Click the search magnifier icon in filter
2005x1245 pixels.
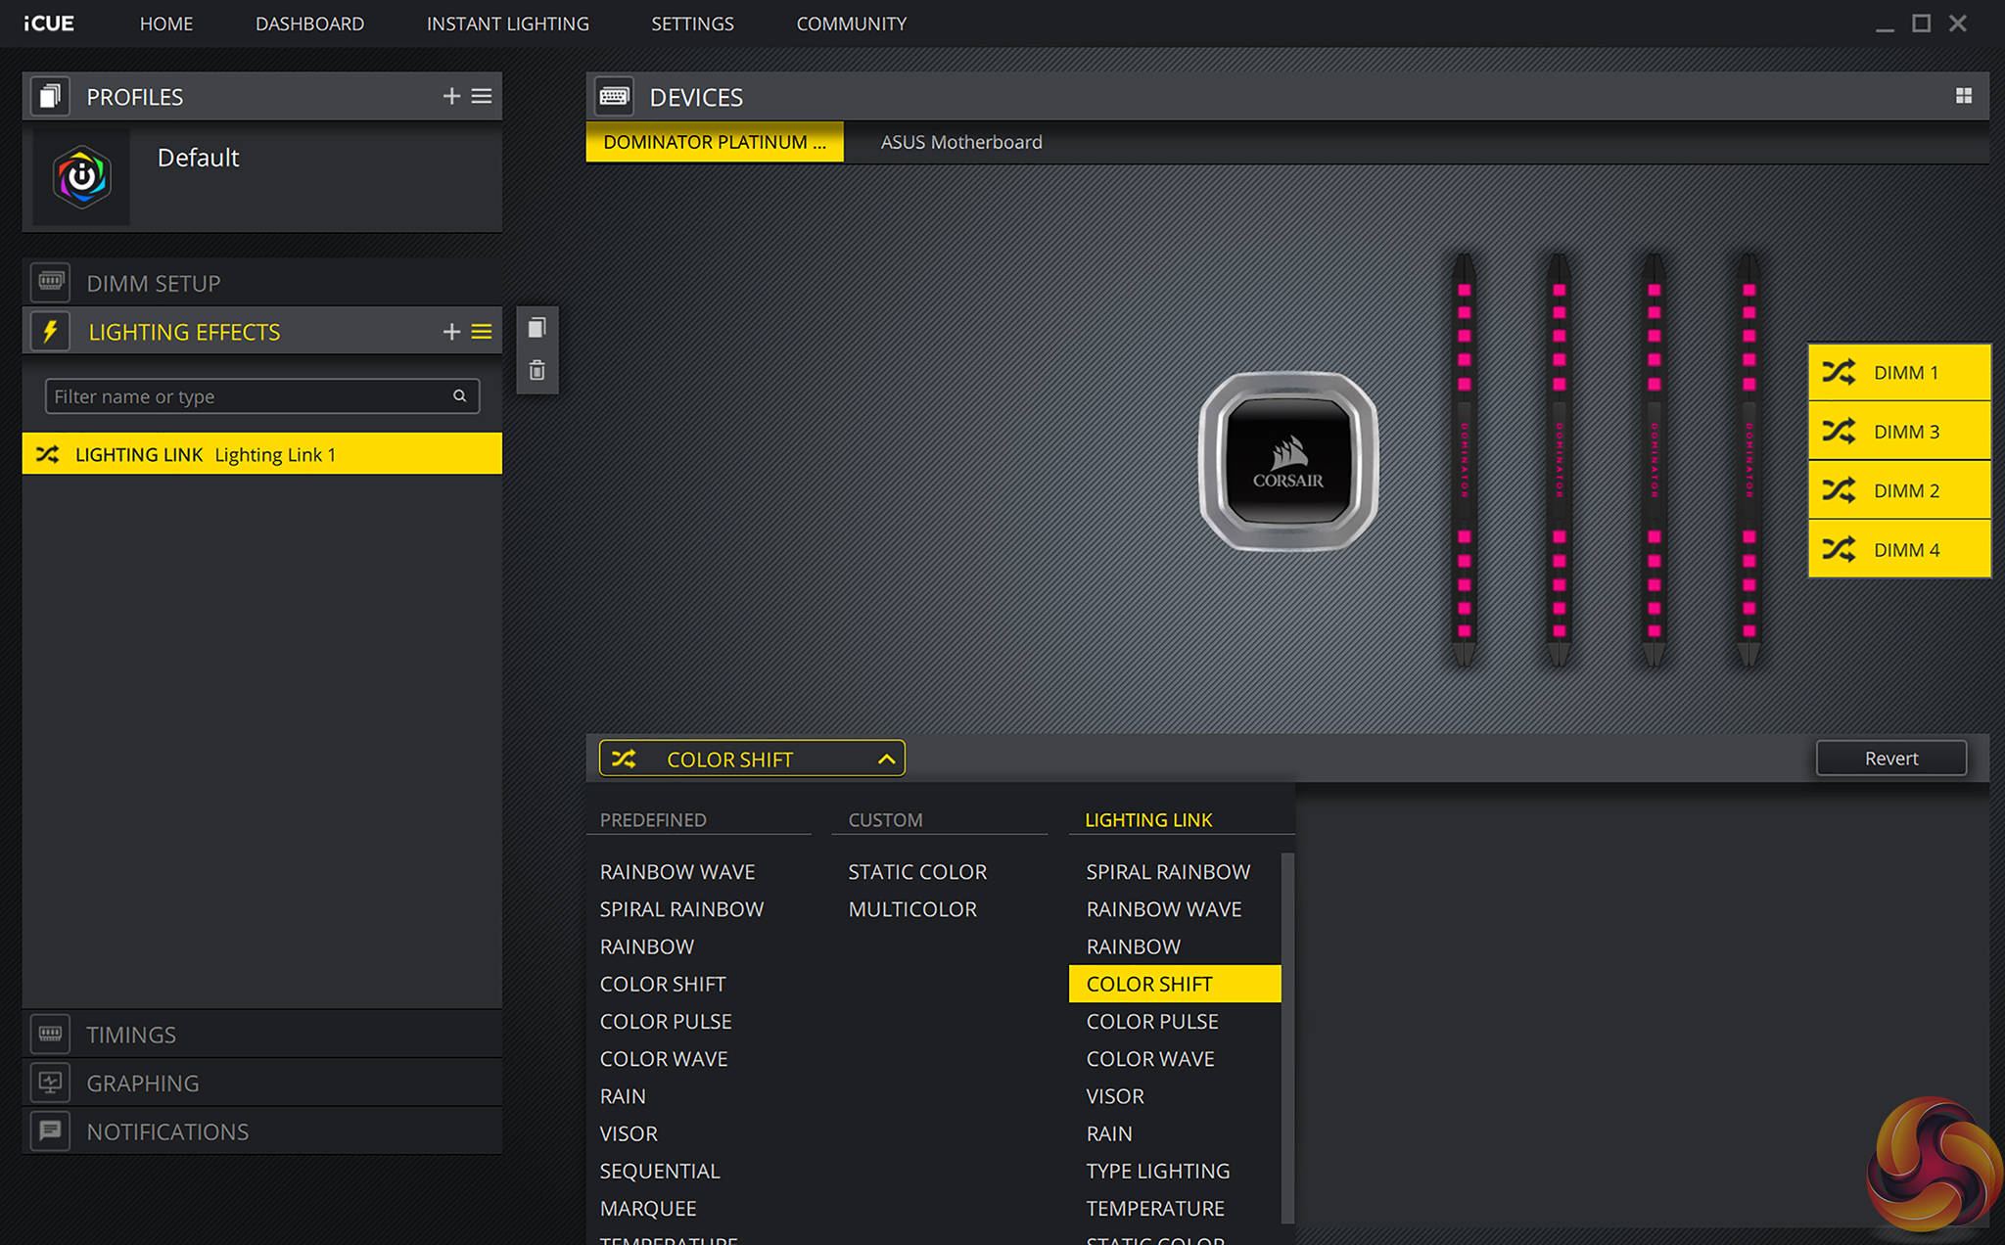point(459,396)
